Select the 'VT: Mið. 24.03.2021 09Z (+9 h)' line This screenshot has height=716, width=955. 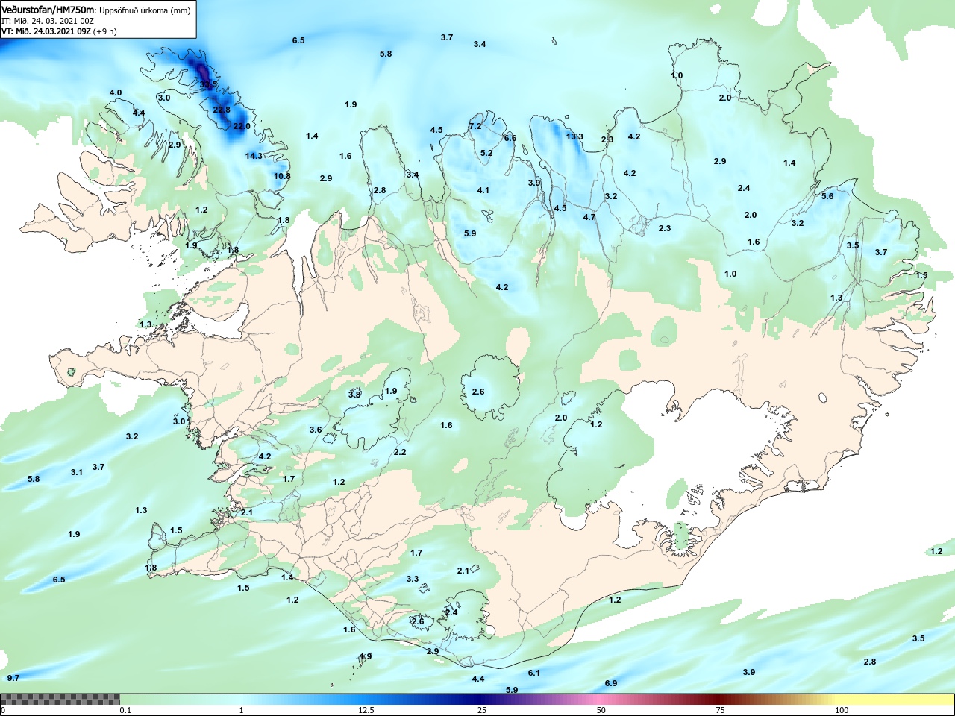(x=59, y=31)
